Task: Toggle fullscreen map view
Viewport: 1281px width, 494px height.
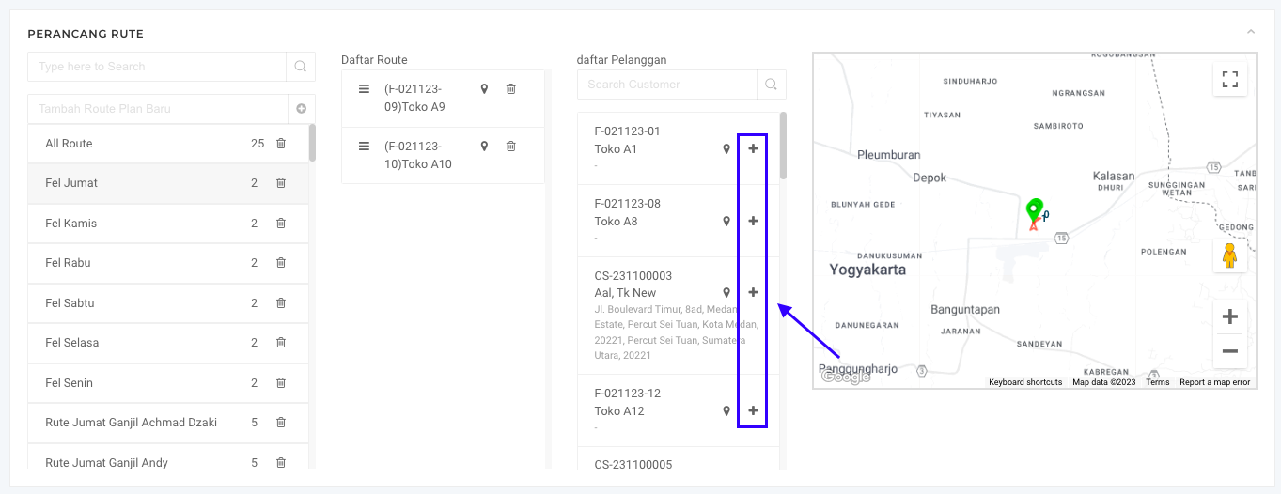Action: (1229, 79)
